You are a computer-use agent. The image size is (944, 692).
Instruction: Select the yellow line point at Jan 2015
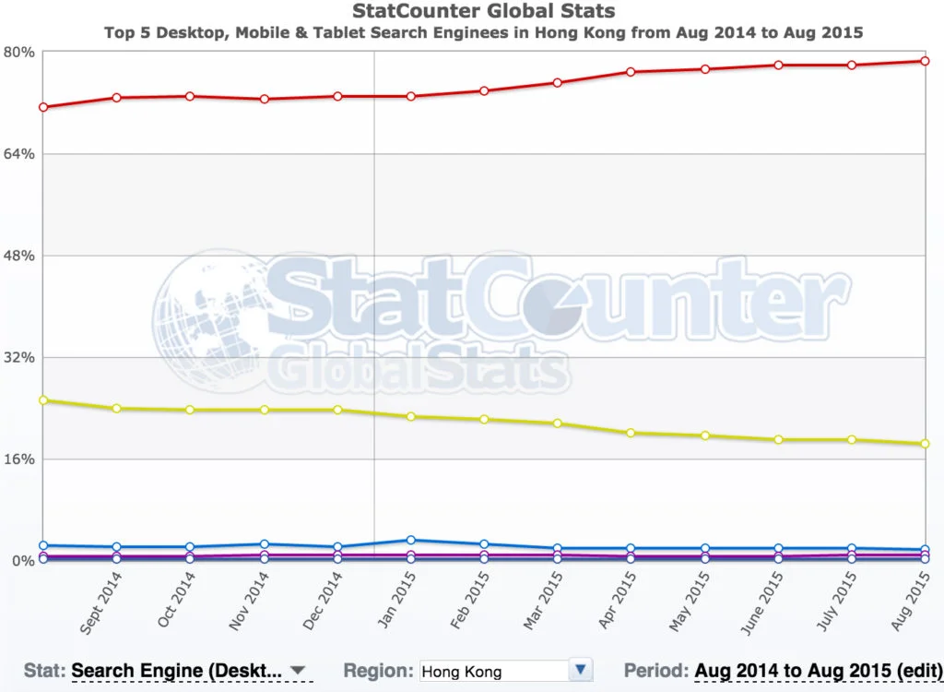(x=411, y=416)
